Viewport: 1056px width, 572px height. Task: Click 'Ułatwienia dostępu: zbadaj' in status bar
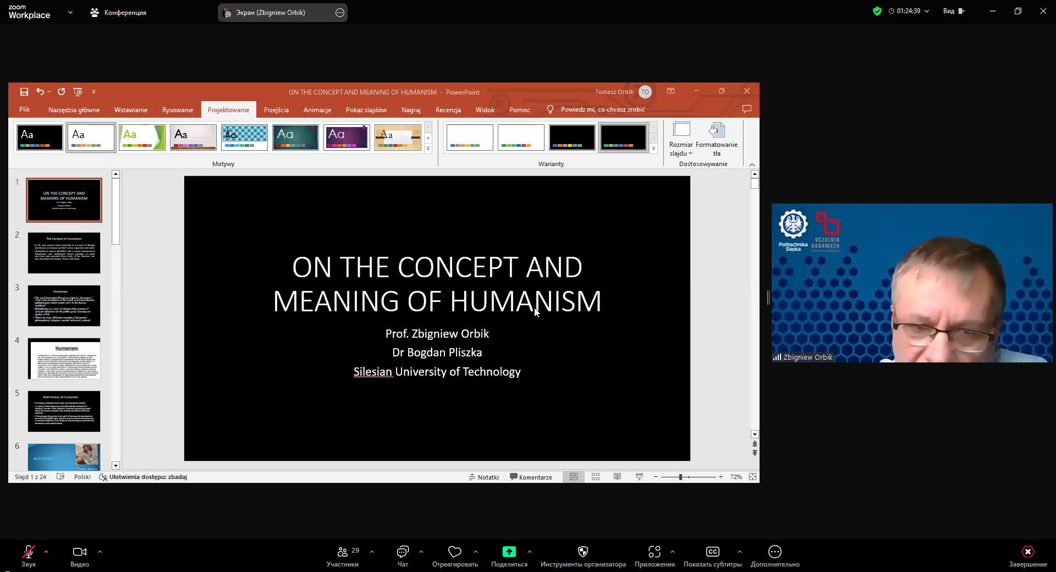click(x=143, y=477)
